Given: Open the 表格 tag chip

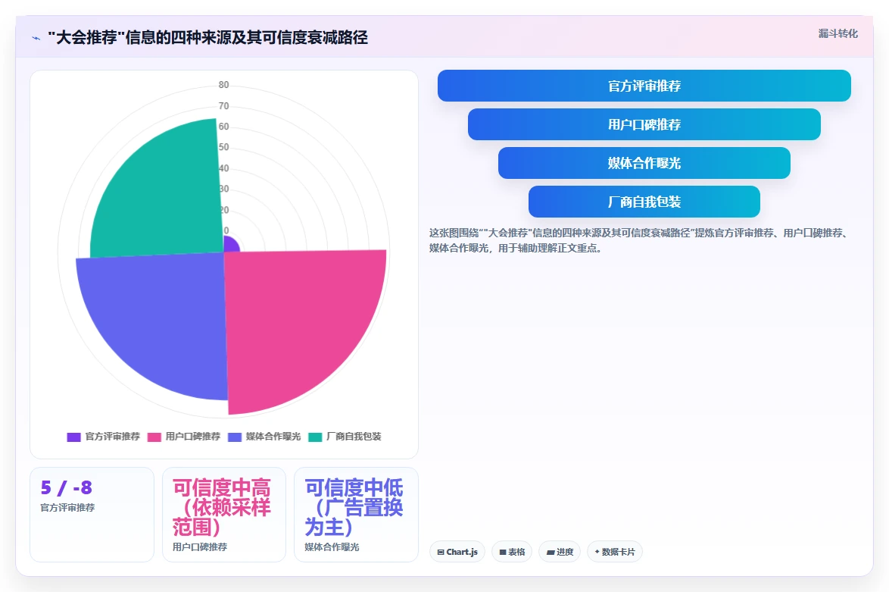Looking at the screenshot, I should coord(512,552).
